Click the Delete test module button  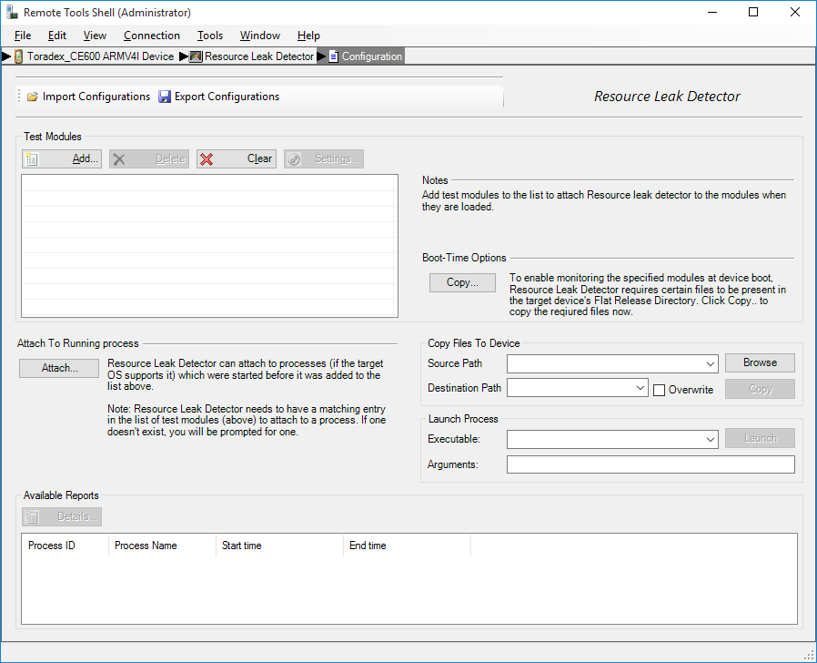click(x=149, y=158)
